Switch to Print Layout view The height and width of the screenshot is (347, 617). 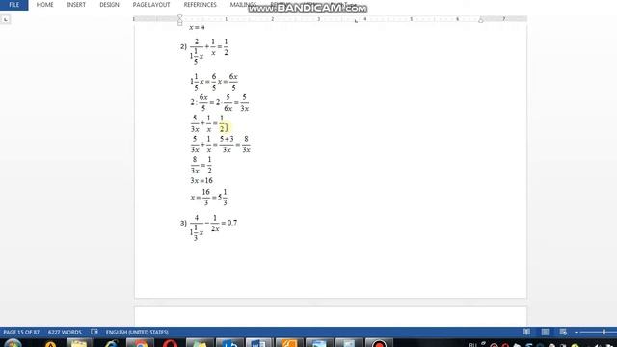coord(545,332)
